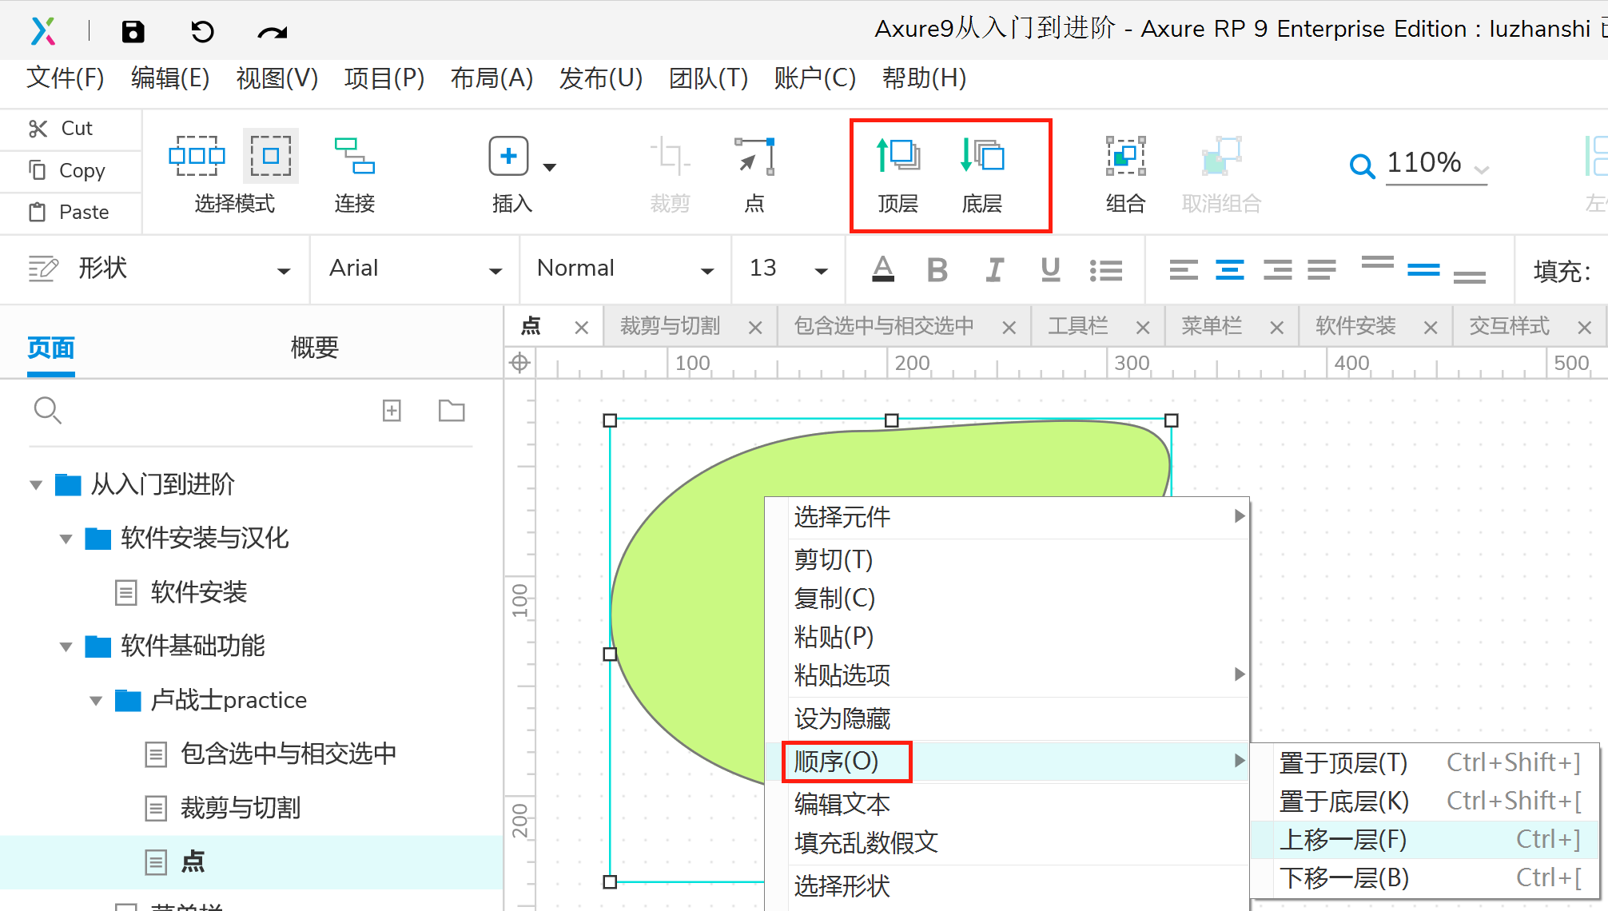Click the 组合 group icon
The image size is (1608, 911).
(x=1125, y=156)
